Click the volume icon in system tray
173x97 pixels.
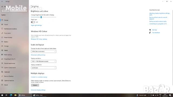(x=158, y=95)
